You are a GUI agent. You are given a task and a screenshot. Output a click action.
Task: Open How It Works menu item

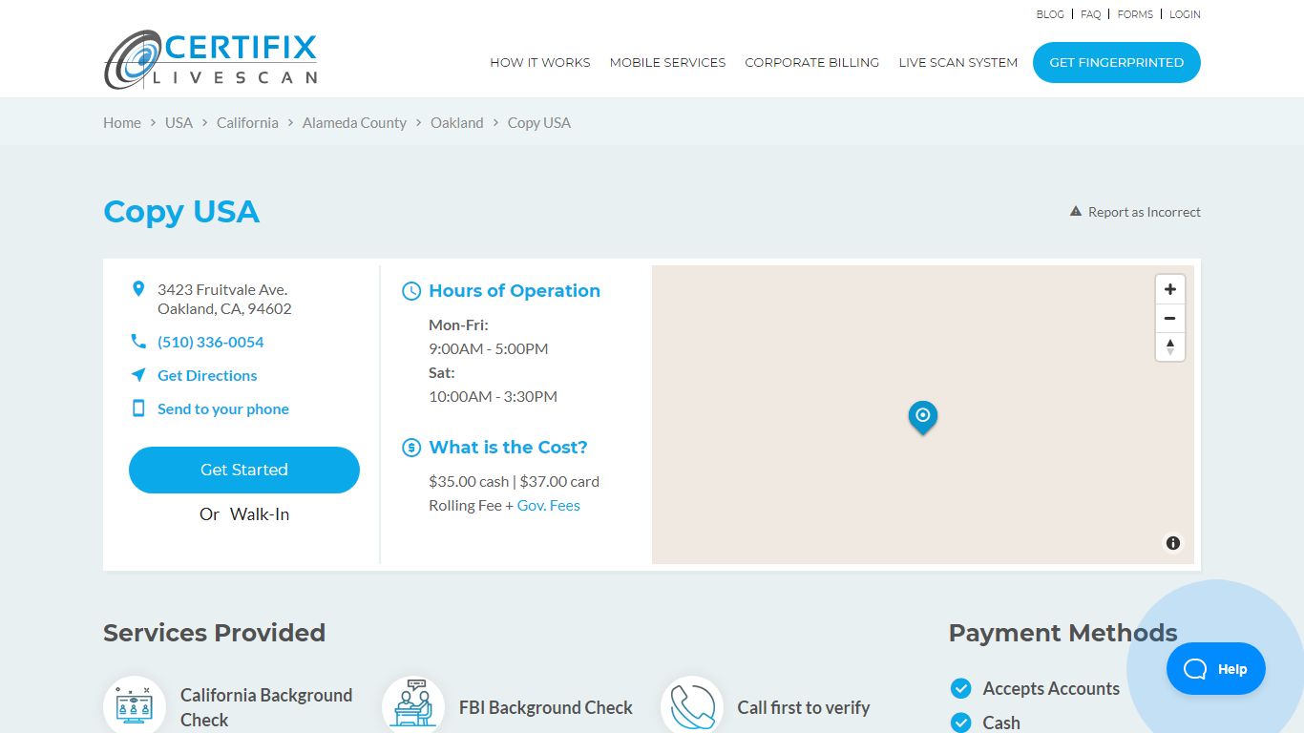pos(540,62)
